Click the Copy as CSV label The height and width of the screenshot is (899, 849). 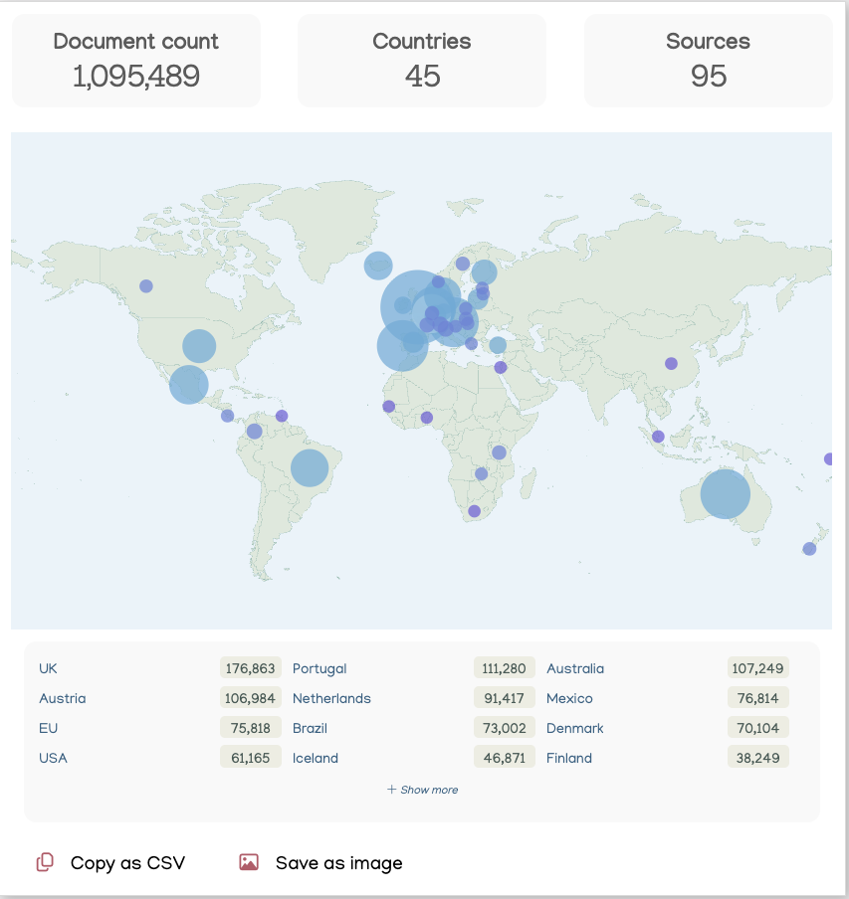click(x=127, y=863)
